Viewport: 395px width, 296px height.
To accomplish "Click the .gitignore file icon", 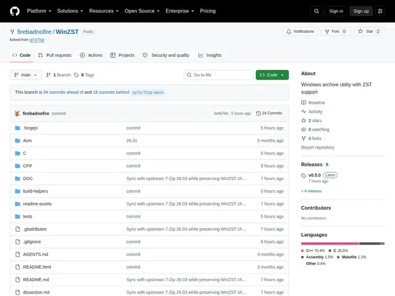I will click(x=17, y=242).
